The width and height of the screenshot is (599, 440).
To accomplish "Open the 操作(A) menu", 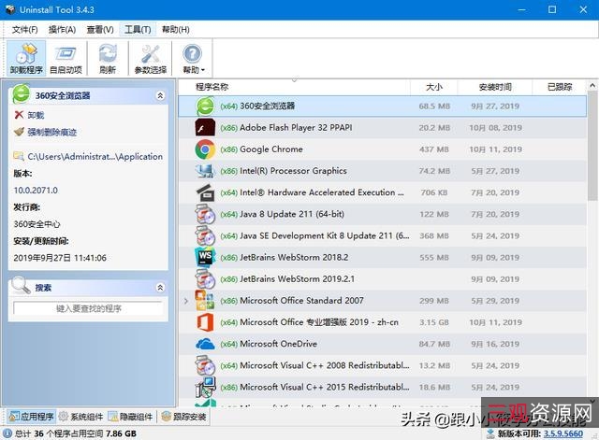I will click(x=63, y=29).
